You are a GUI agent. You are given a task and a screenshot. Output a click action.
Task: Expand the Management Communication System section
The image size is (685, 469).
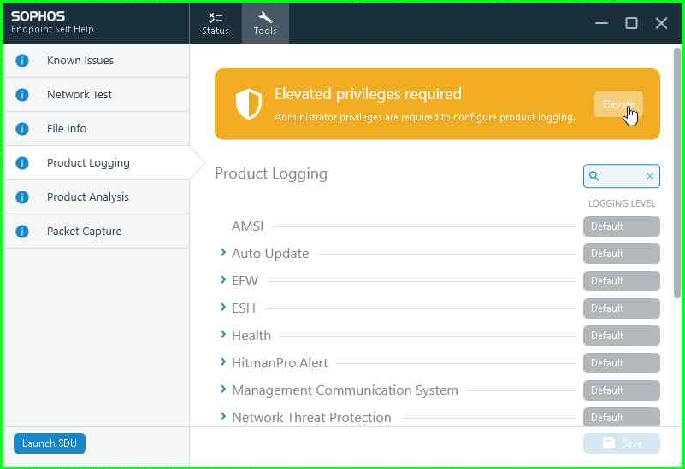[x=223, y=390]
